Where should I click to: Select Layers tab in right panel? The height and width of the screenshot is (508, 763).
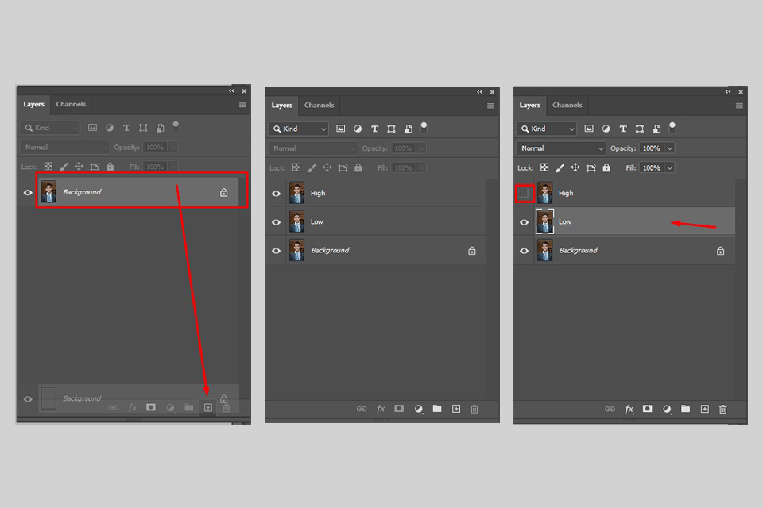pyautogui.click(x=529, y=105)
